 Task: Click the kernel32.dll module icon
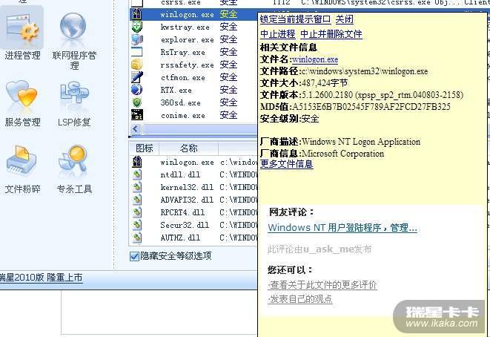pos(137,187)
